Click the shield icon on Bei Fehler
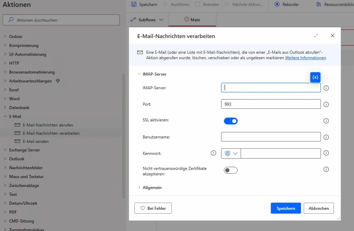This screenshot has width=354, height=231. coord(143,208)
